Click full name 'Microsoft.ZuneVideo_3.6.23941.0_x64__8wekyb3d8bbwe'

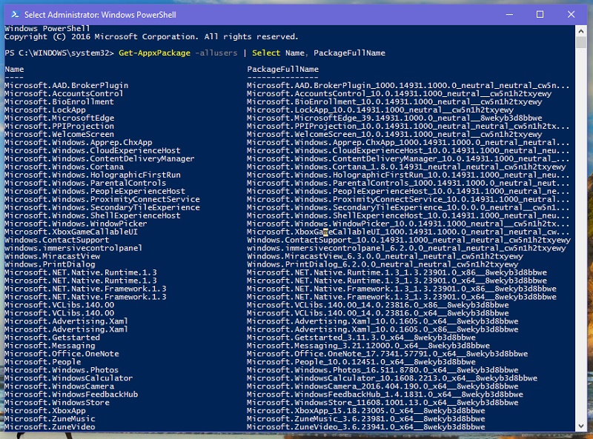[366, 427]
